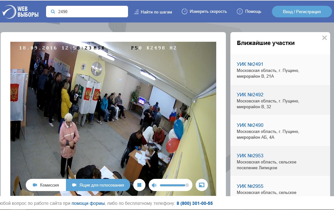Click address микрорайон В, 32

254,107
